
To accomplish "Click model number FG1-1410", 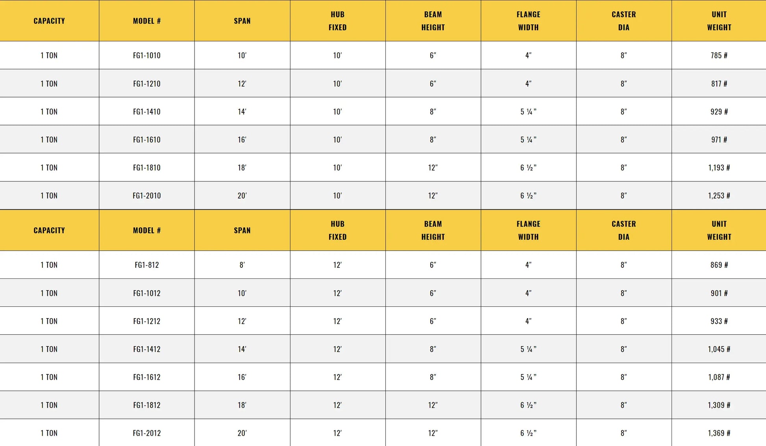I will point(147,112).
